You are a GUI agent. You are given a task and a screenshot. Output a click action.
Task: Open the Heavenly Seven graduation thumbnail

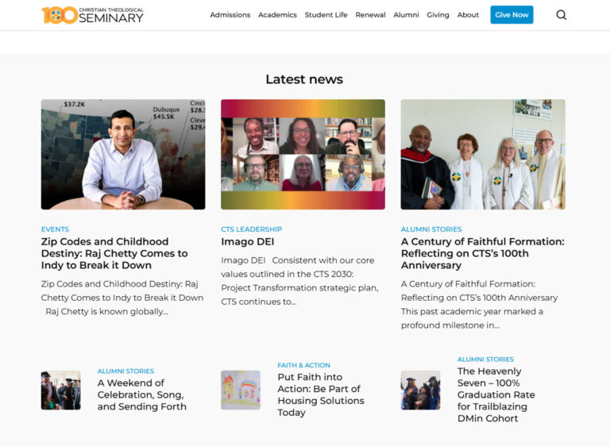(x=420, y=390)
